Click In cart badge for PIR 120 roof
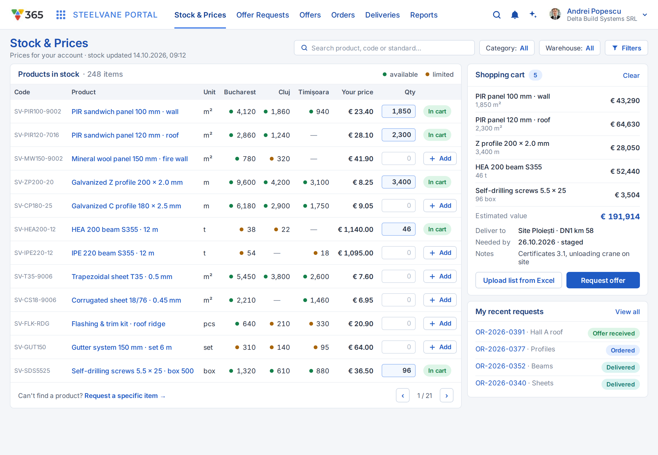The width and height of the screenshot is (658, 455). click(437, 135)
